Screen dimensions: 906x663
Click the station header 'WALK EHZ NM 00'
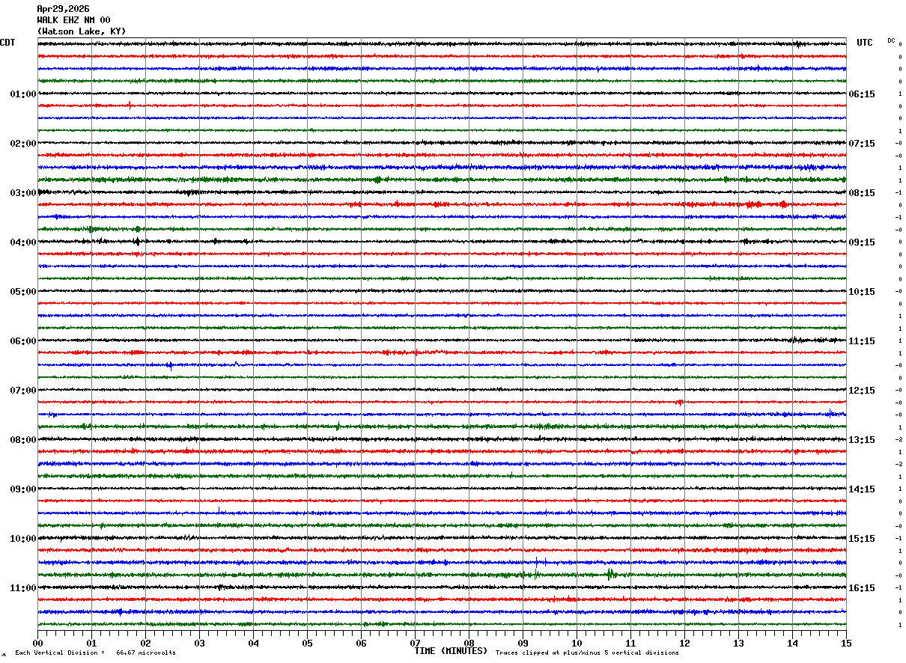(x=73, y=20)
